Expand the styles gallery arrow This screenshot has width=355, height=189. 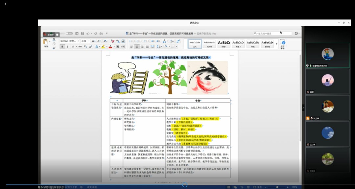[276, 43]
